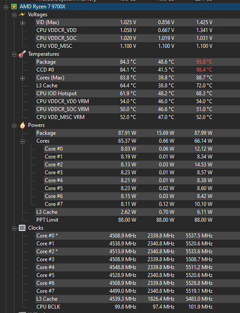Image resolution: width=240 pixels, height=313 pixels.
Task: Click the Clocks waveform icon
Action: (22, 228)
